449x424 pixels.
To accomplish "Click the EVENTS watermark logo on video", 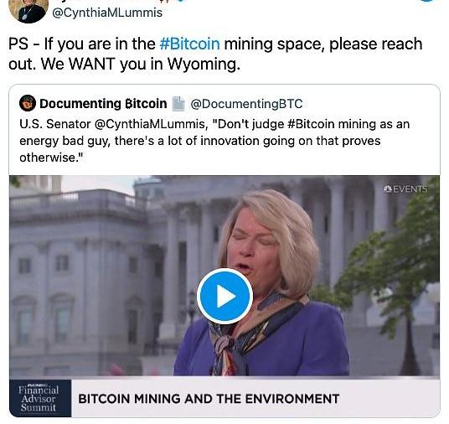I will 405,189.
